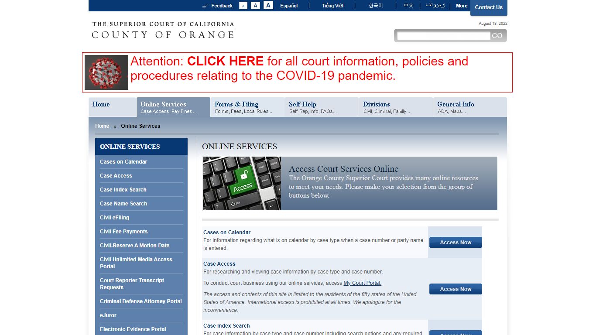Open the Forms & Filing tab
This screenshot has height=335, width=596.
click(x=247, y=107)
